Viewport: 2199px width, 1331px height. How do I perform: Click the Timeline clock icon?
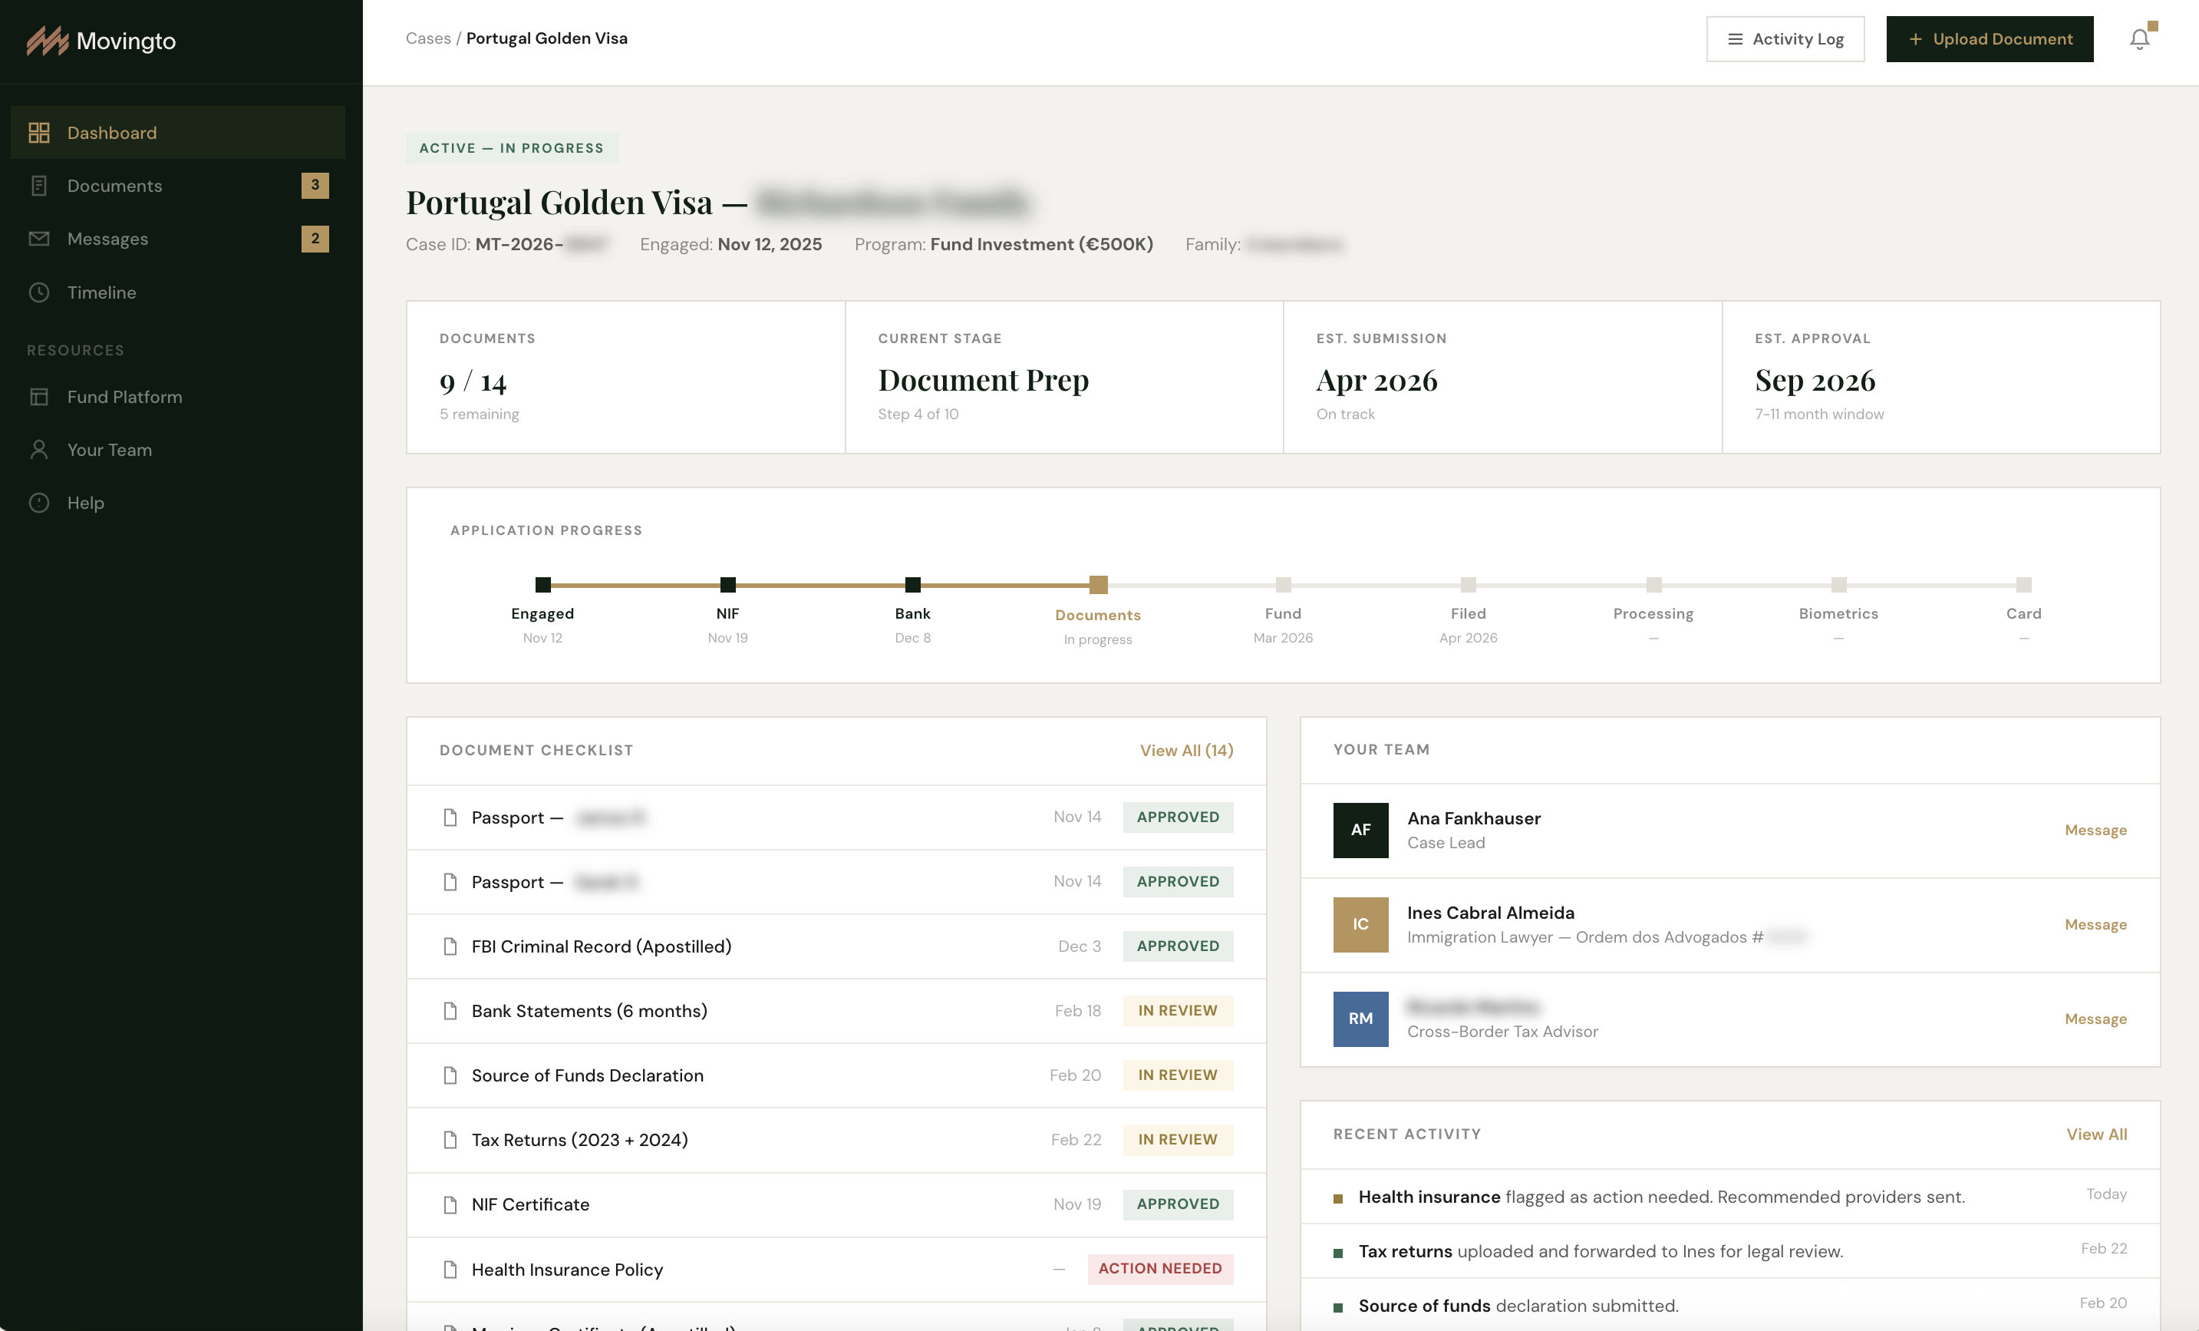point(39,292)
